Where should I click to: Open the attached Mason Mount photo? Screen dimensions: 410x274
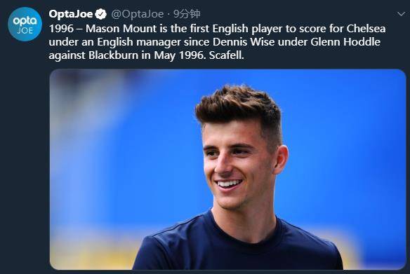click(227, 170)
